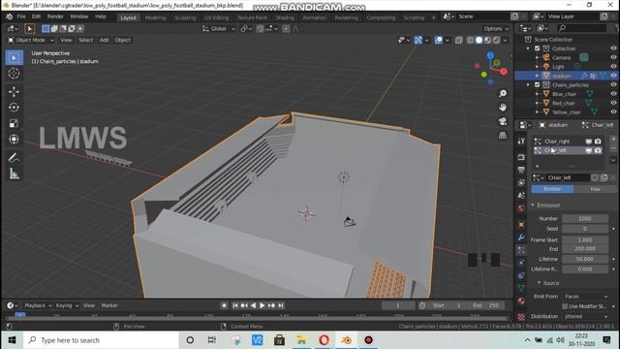Viewport: 620px width, 349px height.
Task: Activate the Cursor tool
Action: click(14, 74)
